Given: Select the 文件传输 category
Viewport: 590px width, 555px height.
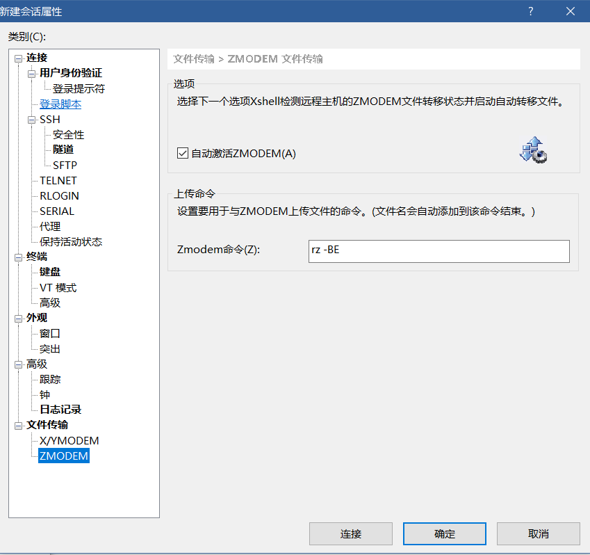Looking at the screenshot, I should (47, 425).
